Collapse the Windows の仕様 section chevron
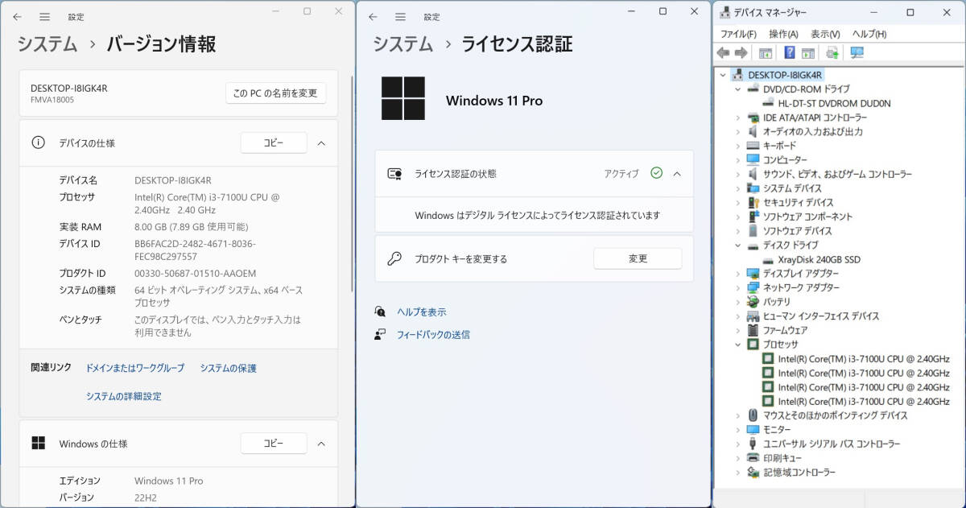The height and width of the screenshot is (508, 966). (x=321, y=443)
